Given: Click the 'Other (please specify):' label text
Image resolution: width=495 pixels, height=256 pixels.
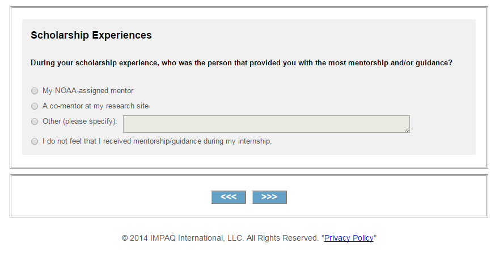Looking at the screenshot, I should [x=80, y=121].
